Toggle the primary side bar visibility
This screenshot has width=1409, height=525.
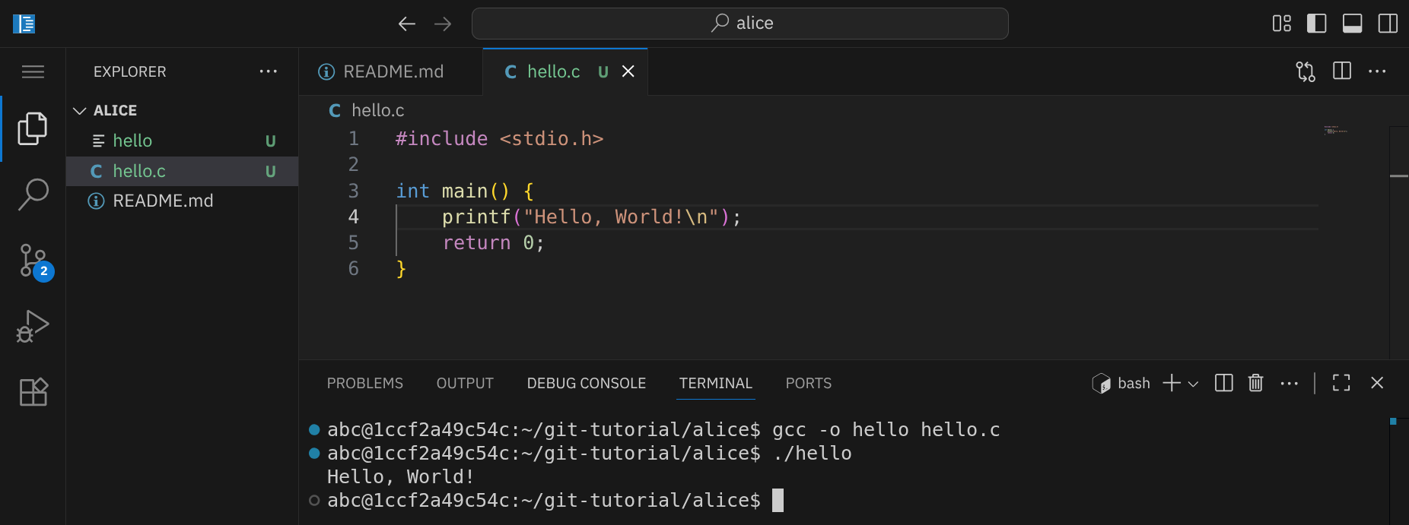pyautogui.click(x=1316, y=24)
